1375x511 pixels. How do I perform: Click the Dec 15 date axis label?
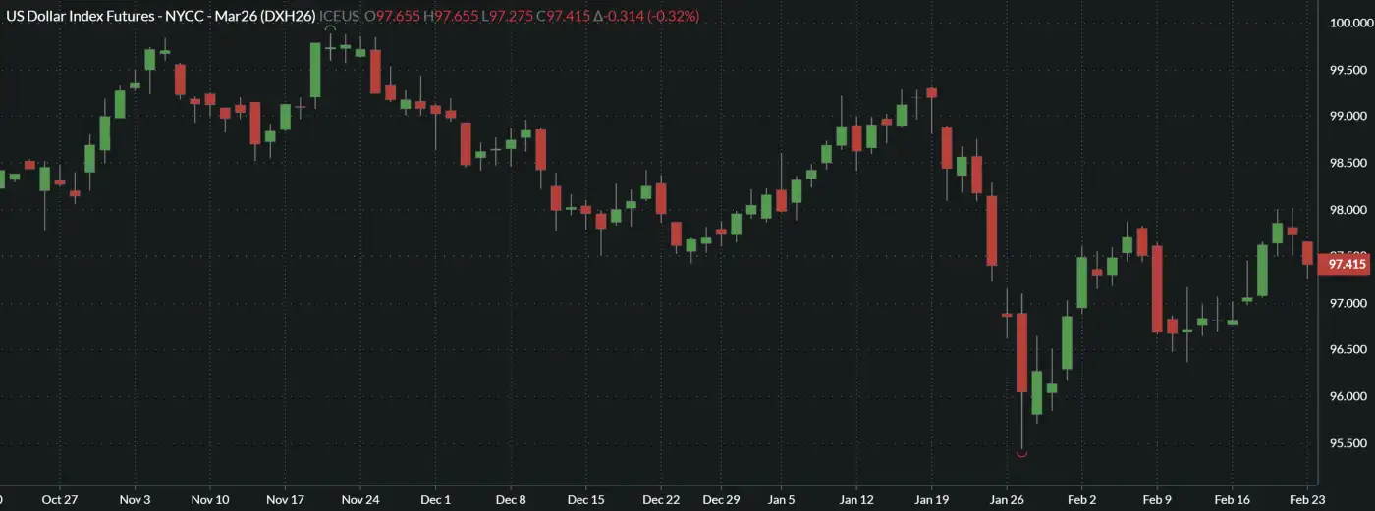[585, 499]
